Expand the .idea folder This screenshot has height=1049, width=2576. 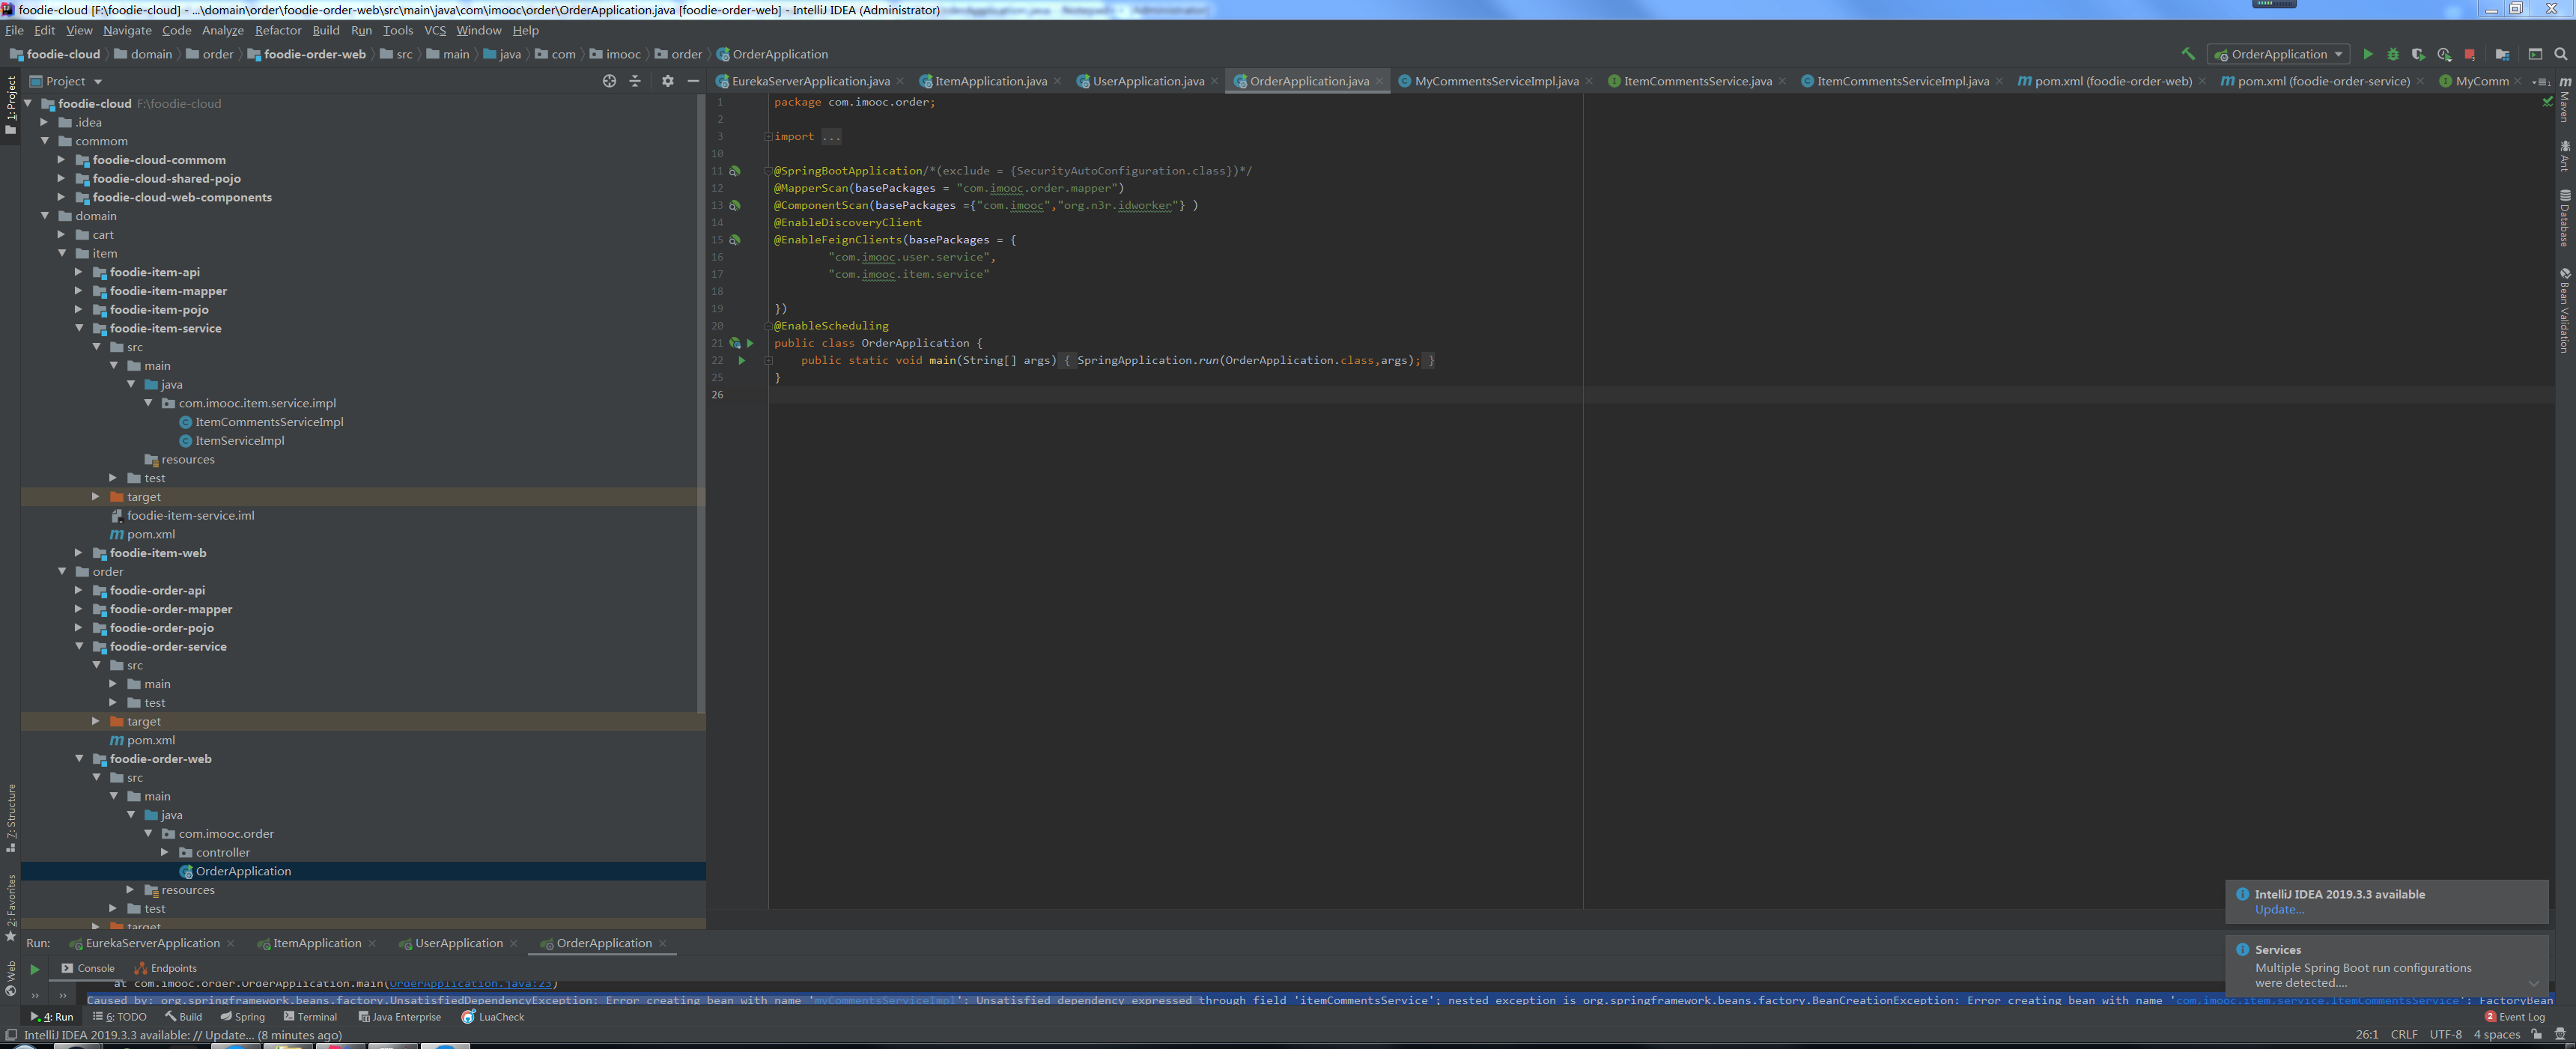[x=44, y=122]
